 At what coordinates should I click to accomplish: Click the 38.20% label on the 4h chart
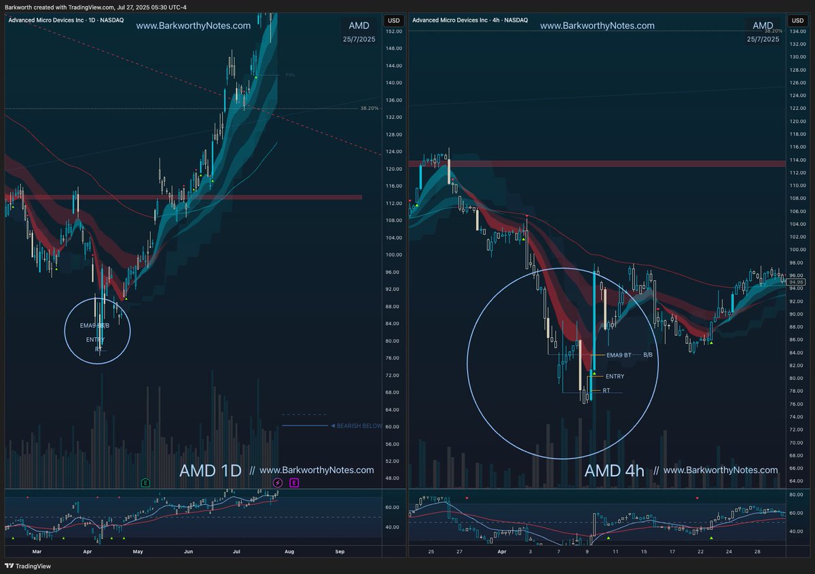coord(773,31)
